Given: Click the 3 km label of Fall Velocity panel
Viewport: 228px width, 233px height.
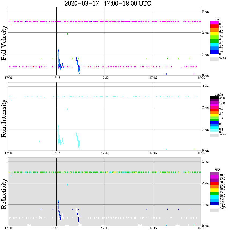Looking at the screenshot, I should coord(205,12).
